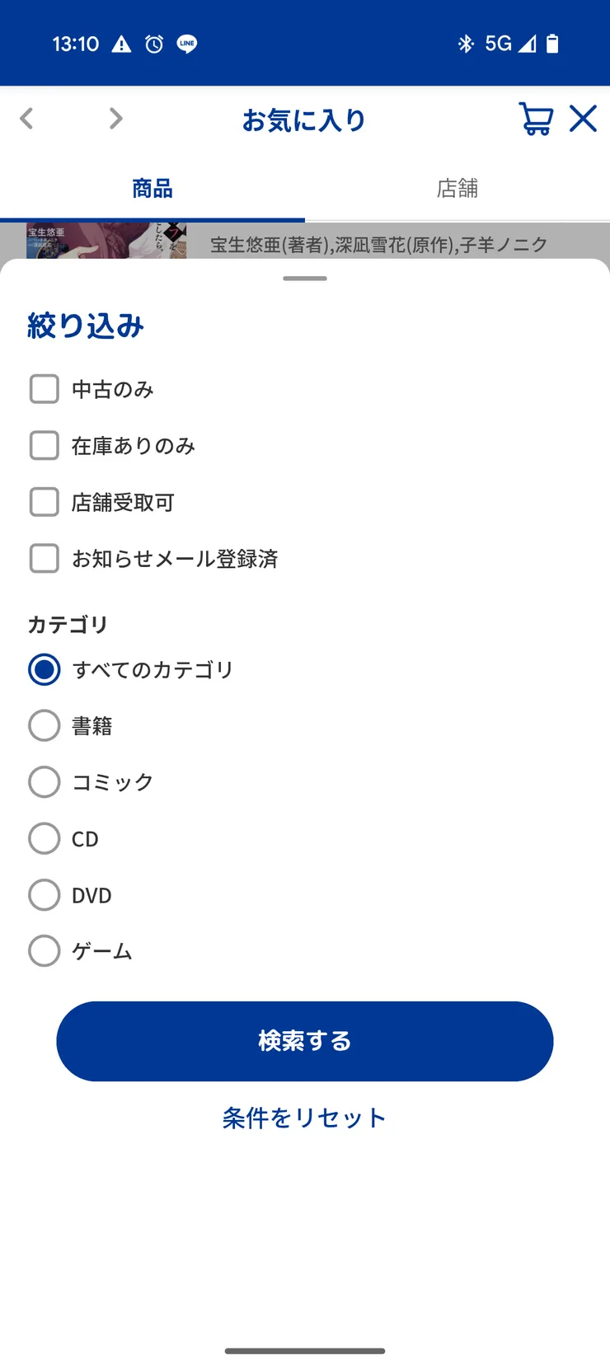Enable the 店舗受取可 option

click(45, 502)
